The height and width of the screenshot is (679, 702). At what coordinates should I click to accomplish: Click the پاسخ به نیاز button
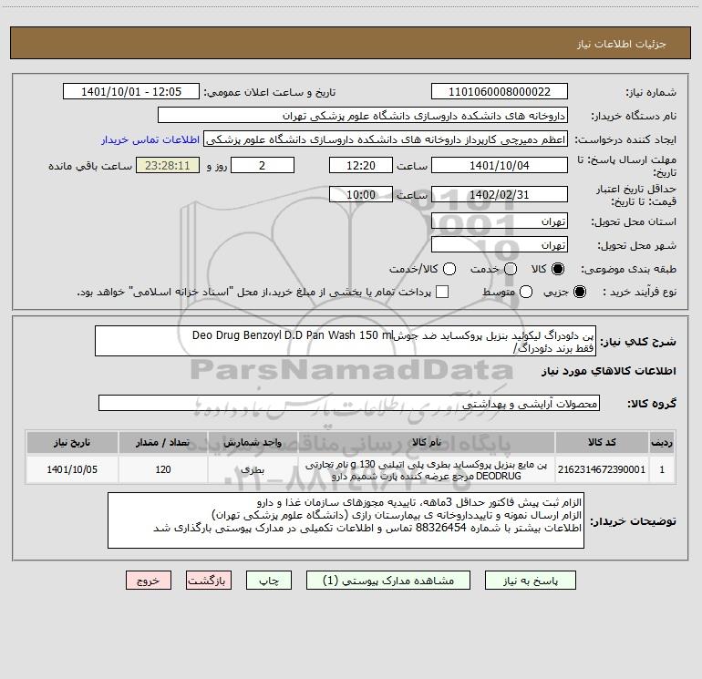[x=530, y=581]
